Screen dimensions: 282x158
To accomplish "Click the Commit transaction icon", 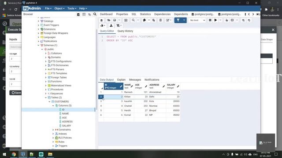I will coord(243,20).
